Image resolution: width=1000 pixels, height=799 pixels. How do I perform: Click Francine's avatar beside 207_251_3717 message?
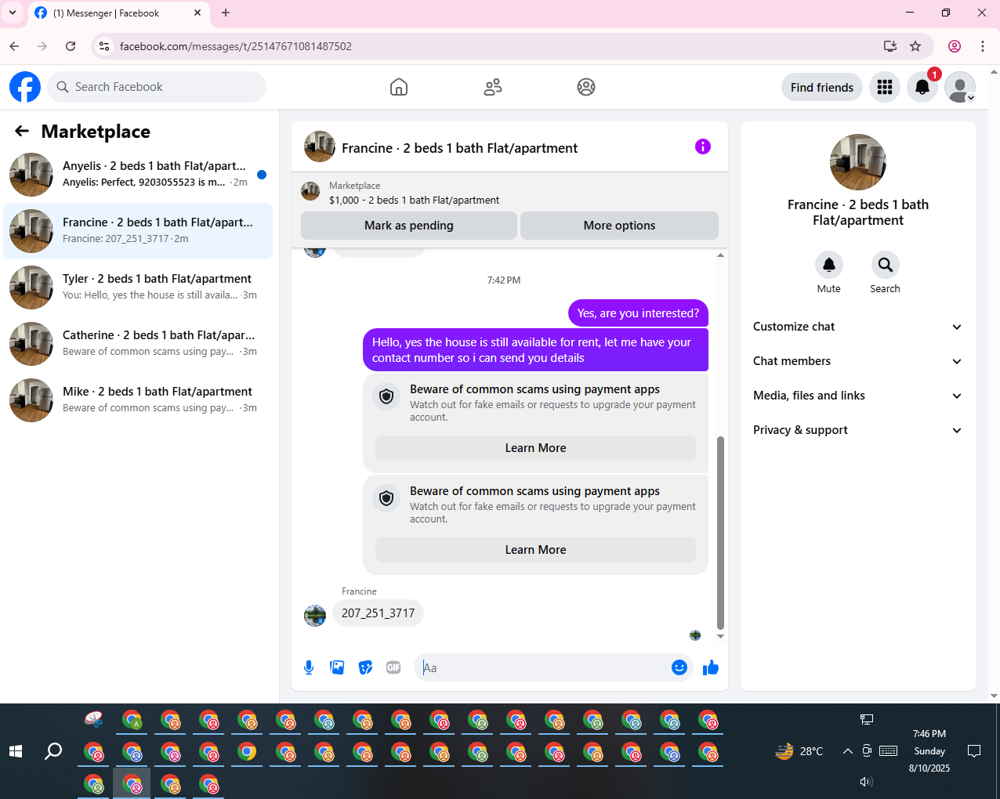[315, 616]
